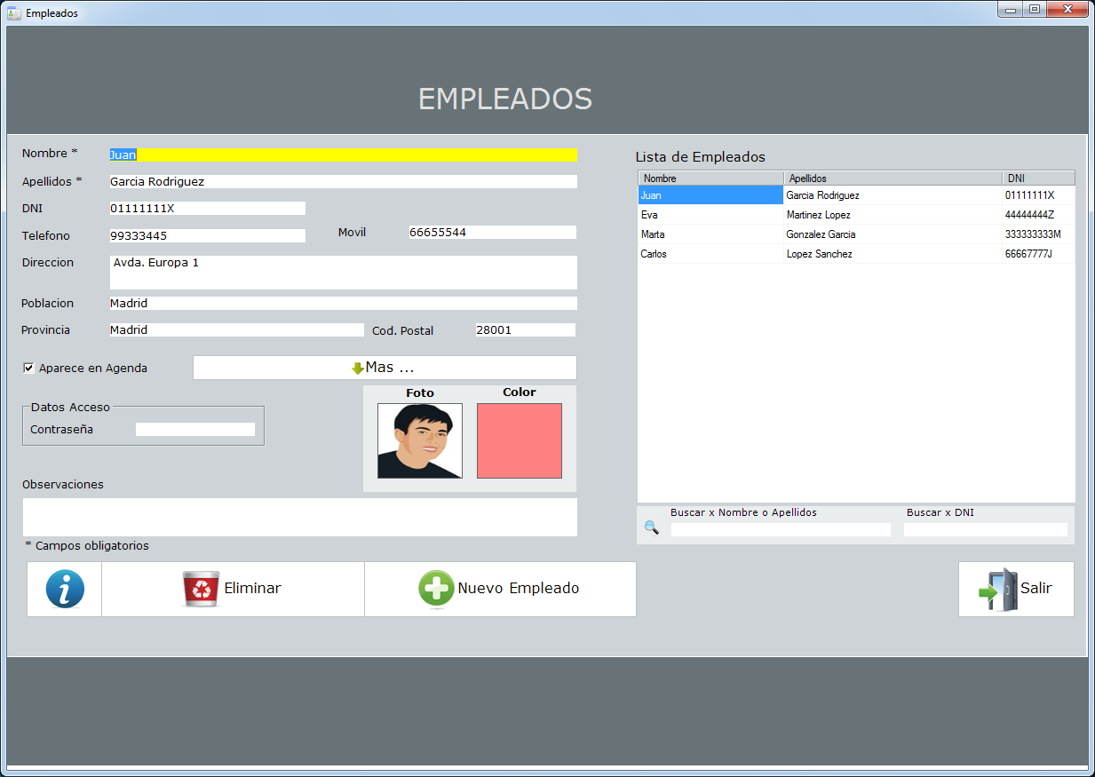Screen dimensions: 1095x777
Task: Click the Contraseña password field
Action: (195, 430)
